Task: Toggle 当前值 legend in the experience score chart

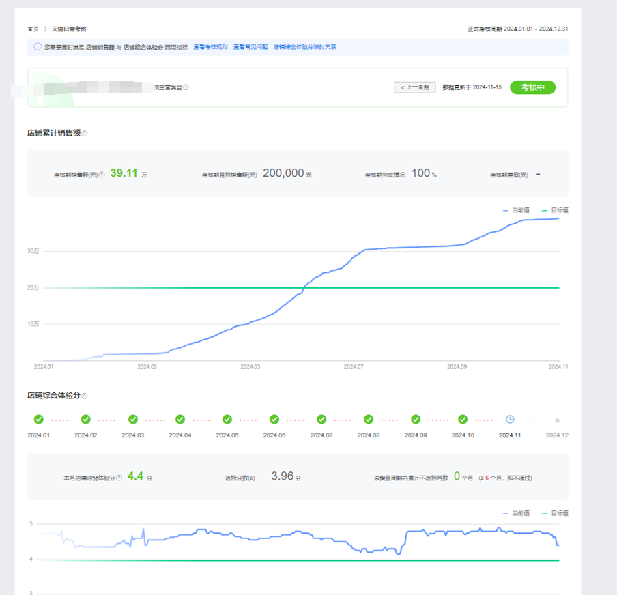Action: [x=515, y=513]
